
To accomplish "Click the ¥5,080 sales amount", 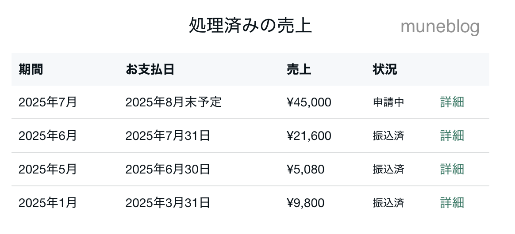I will [x=305, y=170].
